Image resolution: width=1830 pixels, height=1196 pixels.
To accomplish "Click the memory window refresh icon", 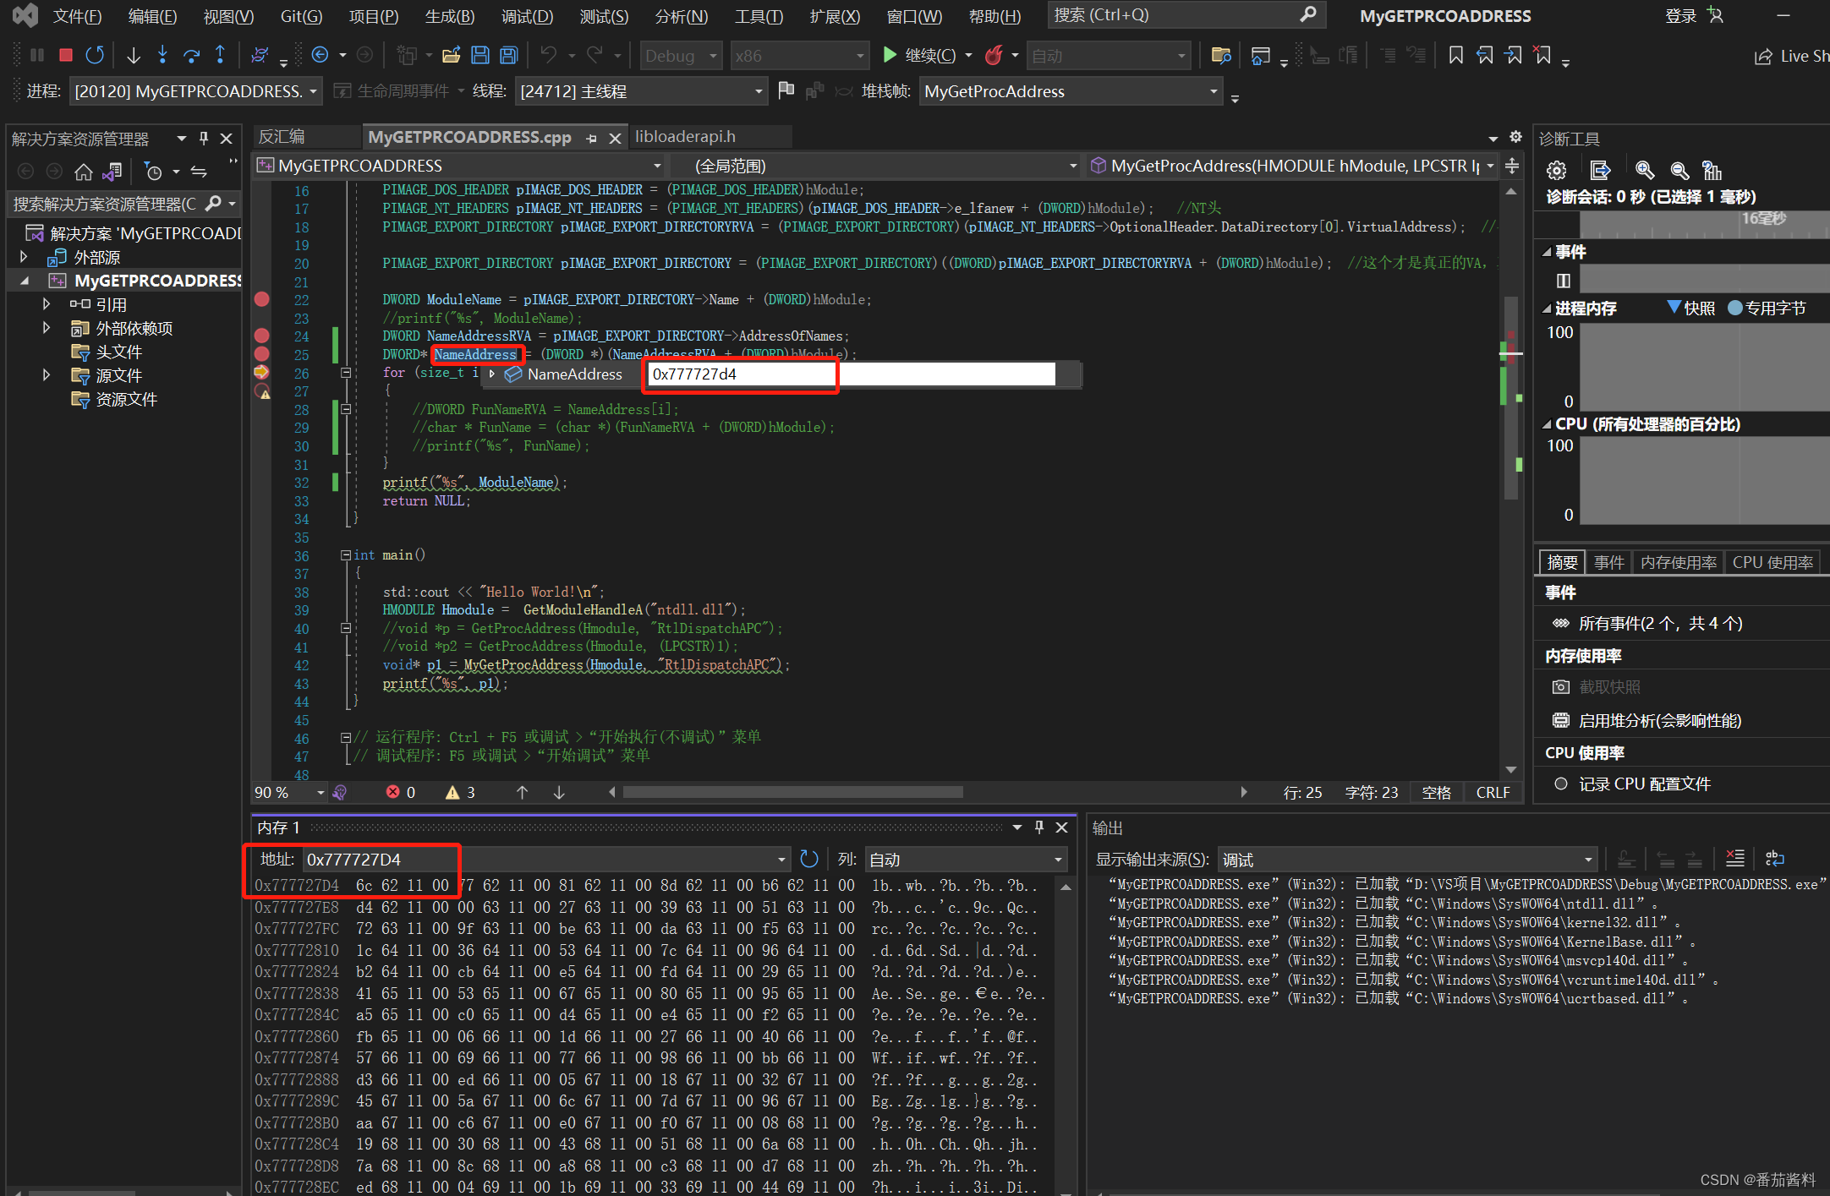I will (x=808, y=860).
